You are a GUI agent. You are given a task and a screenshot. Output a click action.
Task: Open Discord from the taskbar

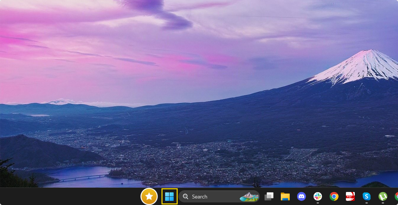pos(301,196)
